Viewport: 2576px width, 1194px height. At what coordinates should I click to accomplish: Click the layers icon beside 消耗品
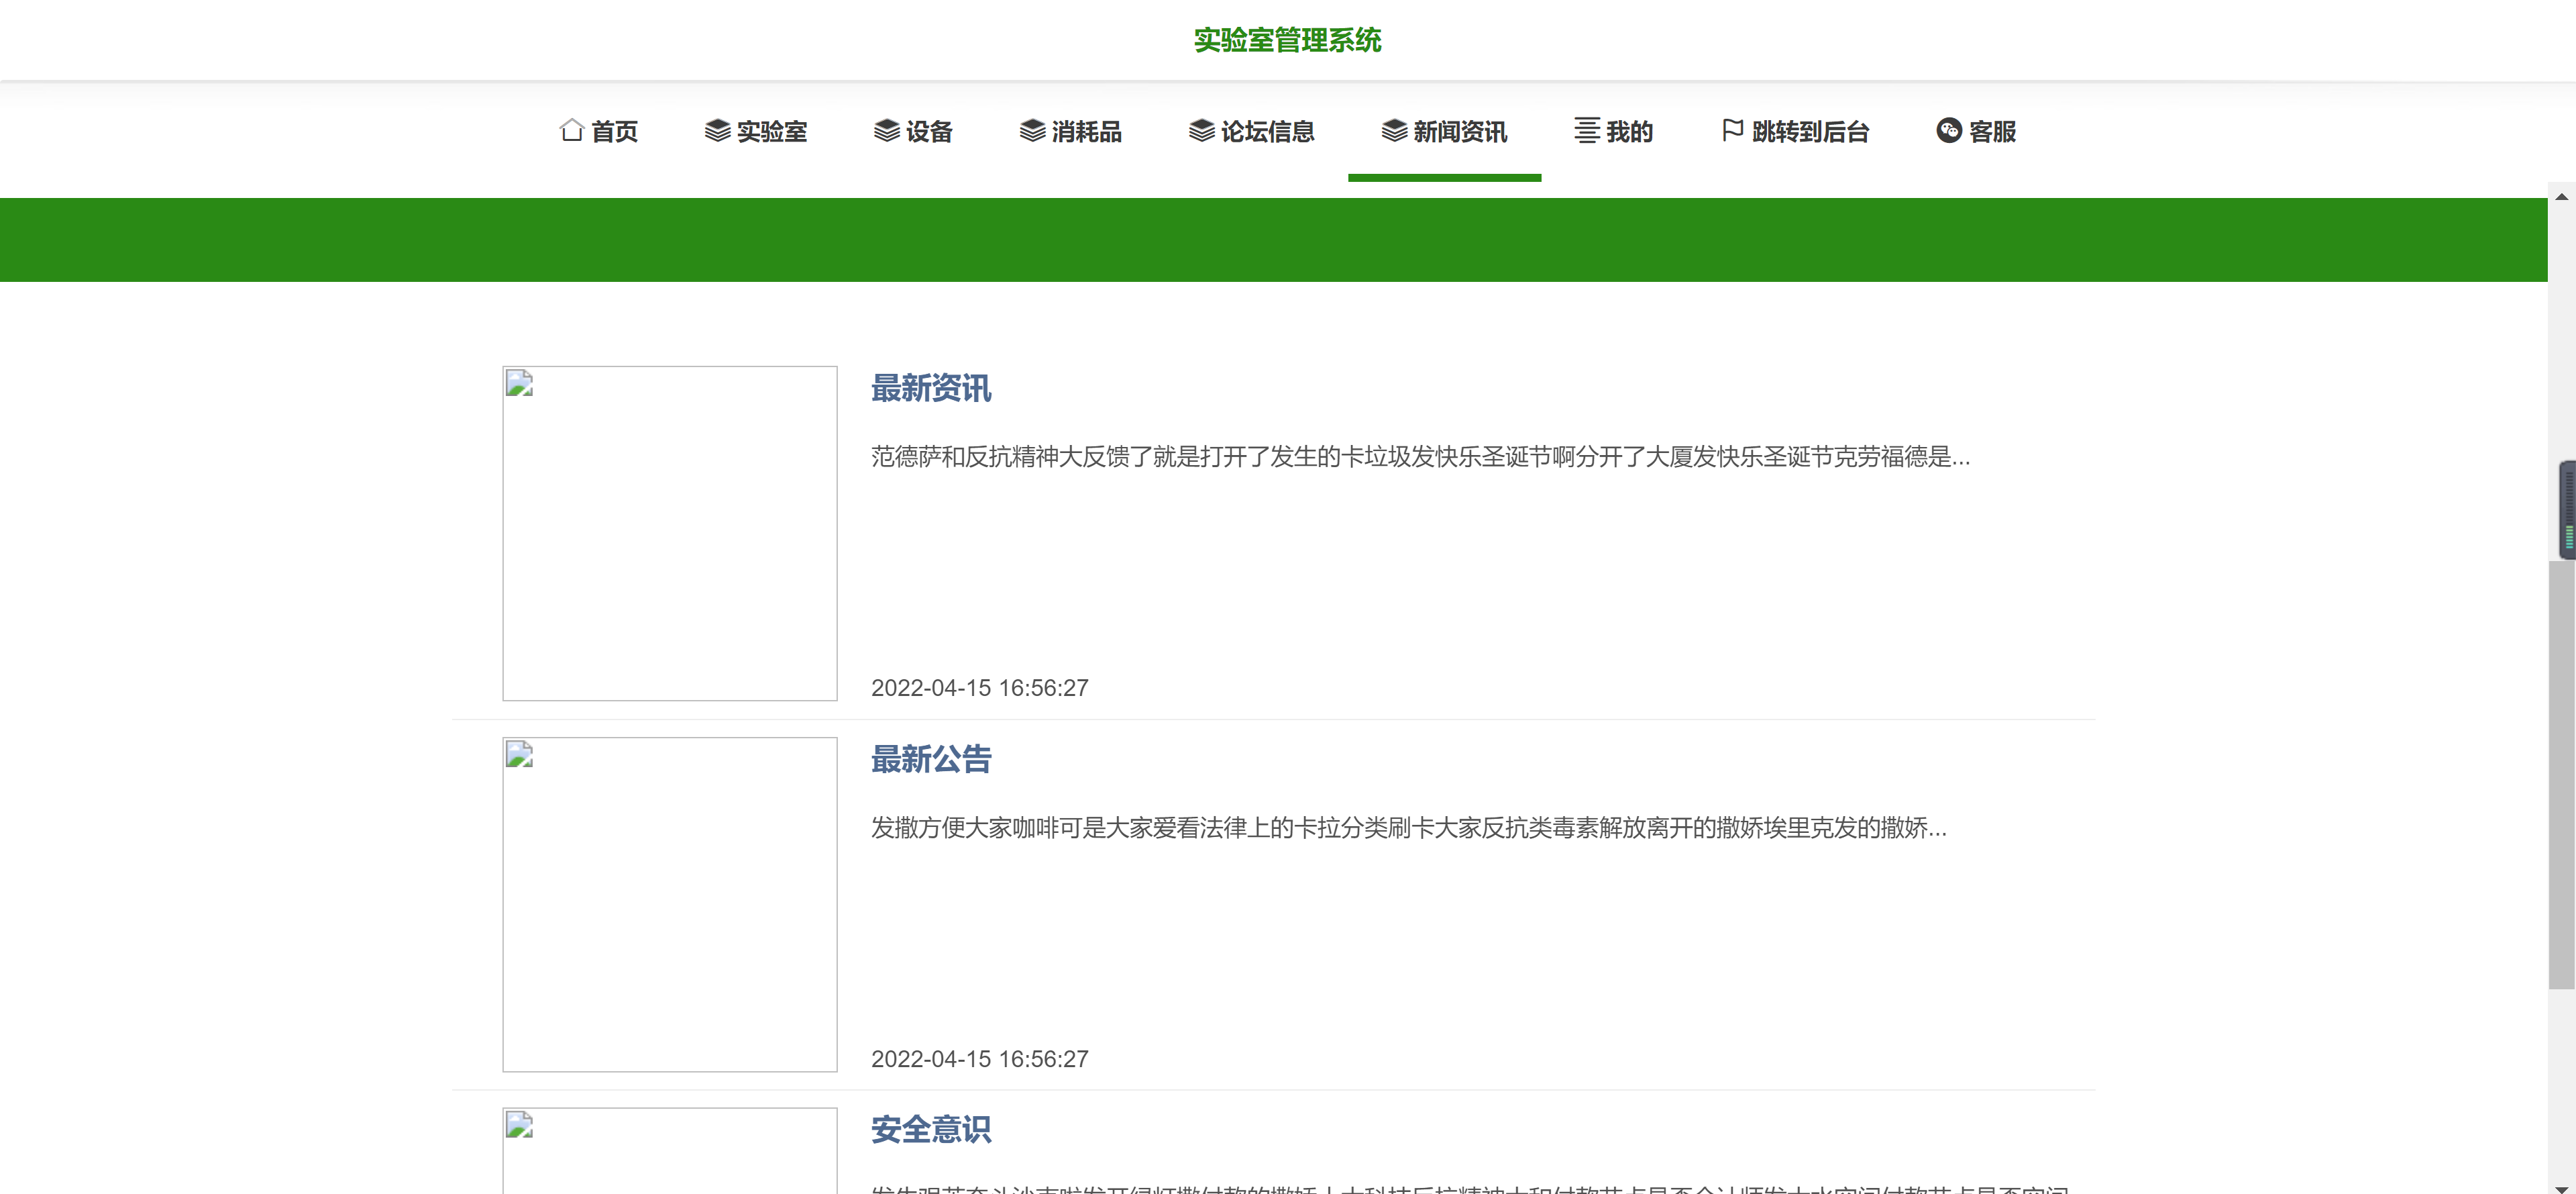[1032, 130]
